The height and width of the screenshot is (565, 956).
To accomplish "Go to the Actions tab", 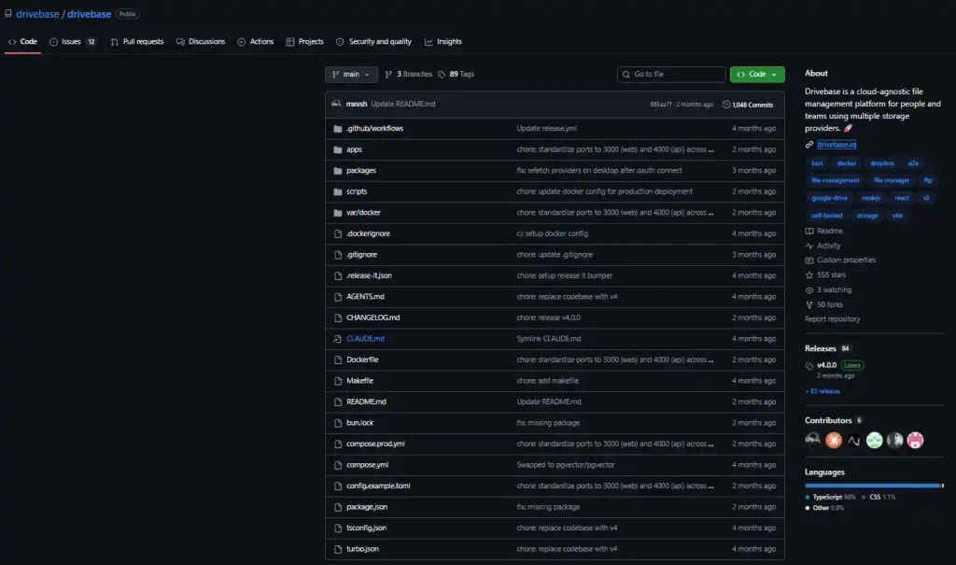I will click(x=256, y=41).
